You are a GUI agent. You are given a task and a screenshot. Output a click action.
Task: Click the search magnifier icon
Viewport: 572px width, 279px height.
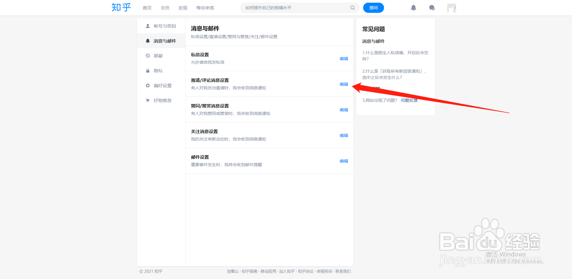click(352, 8)
